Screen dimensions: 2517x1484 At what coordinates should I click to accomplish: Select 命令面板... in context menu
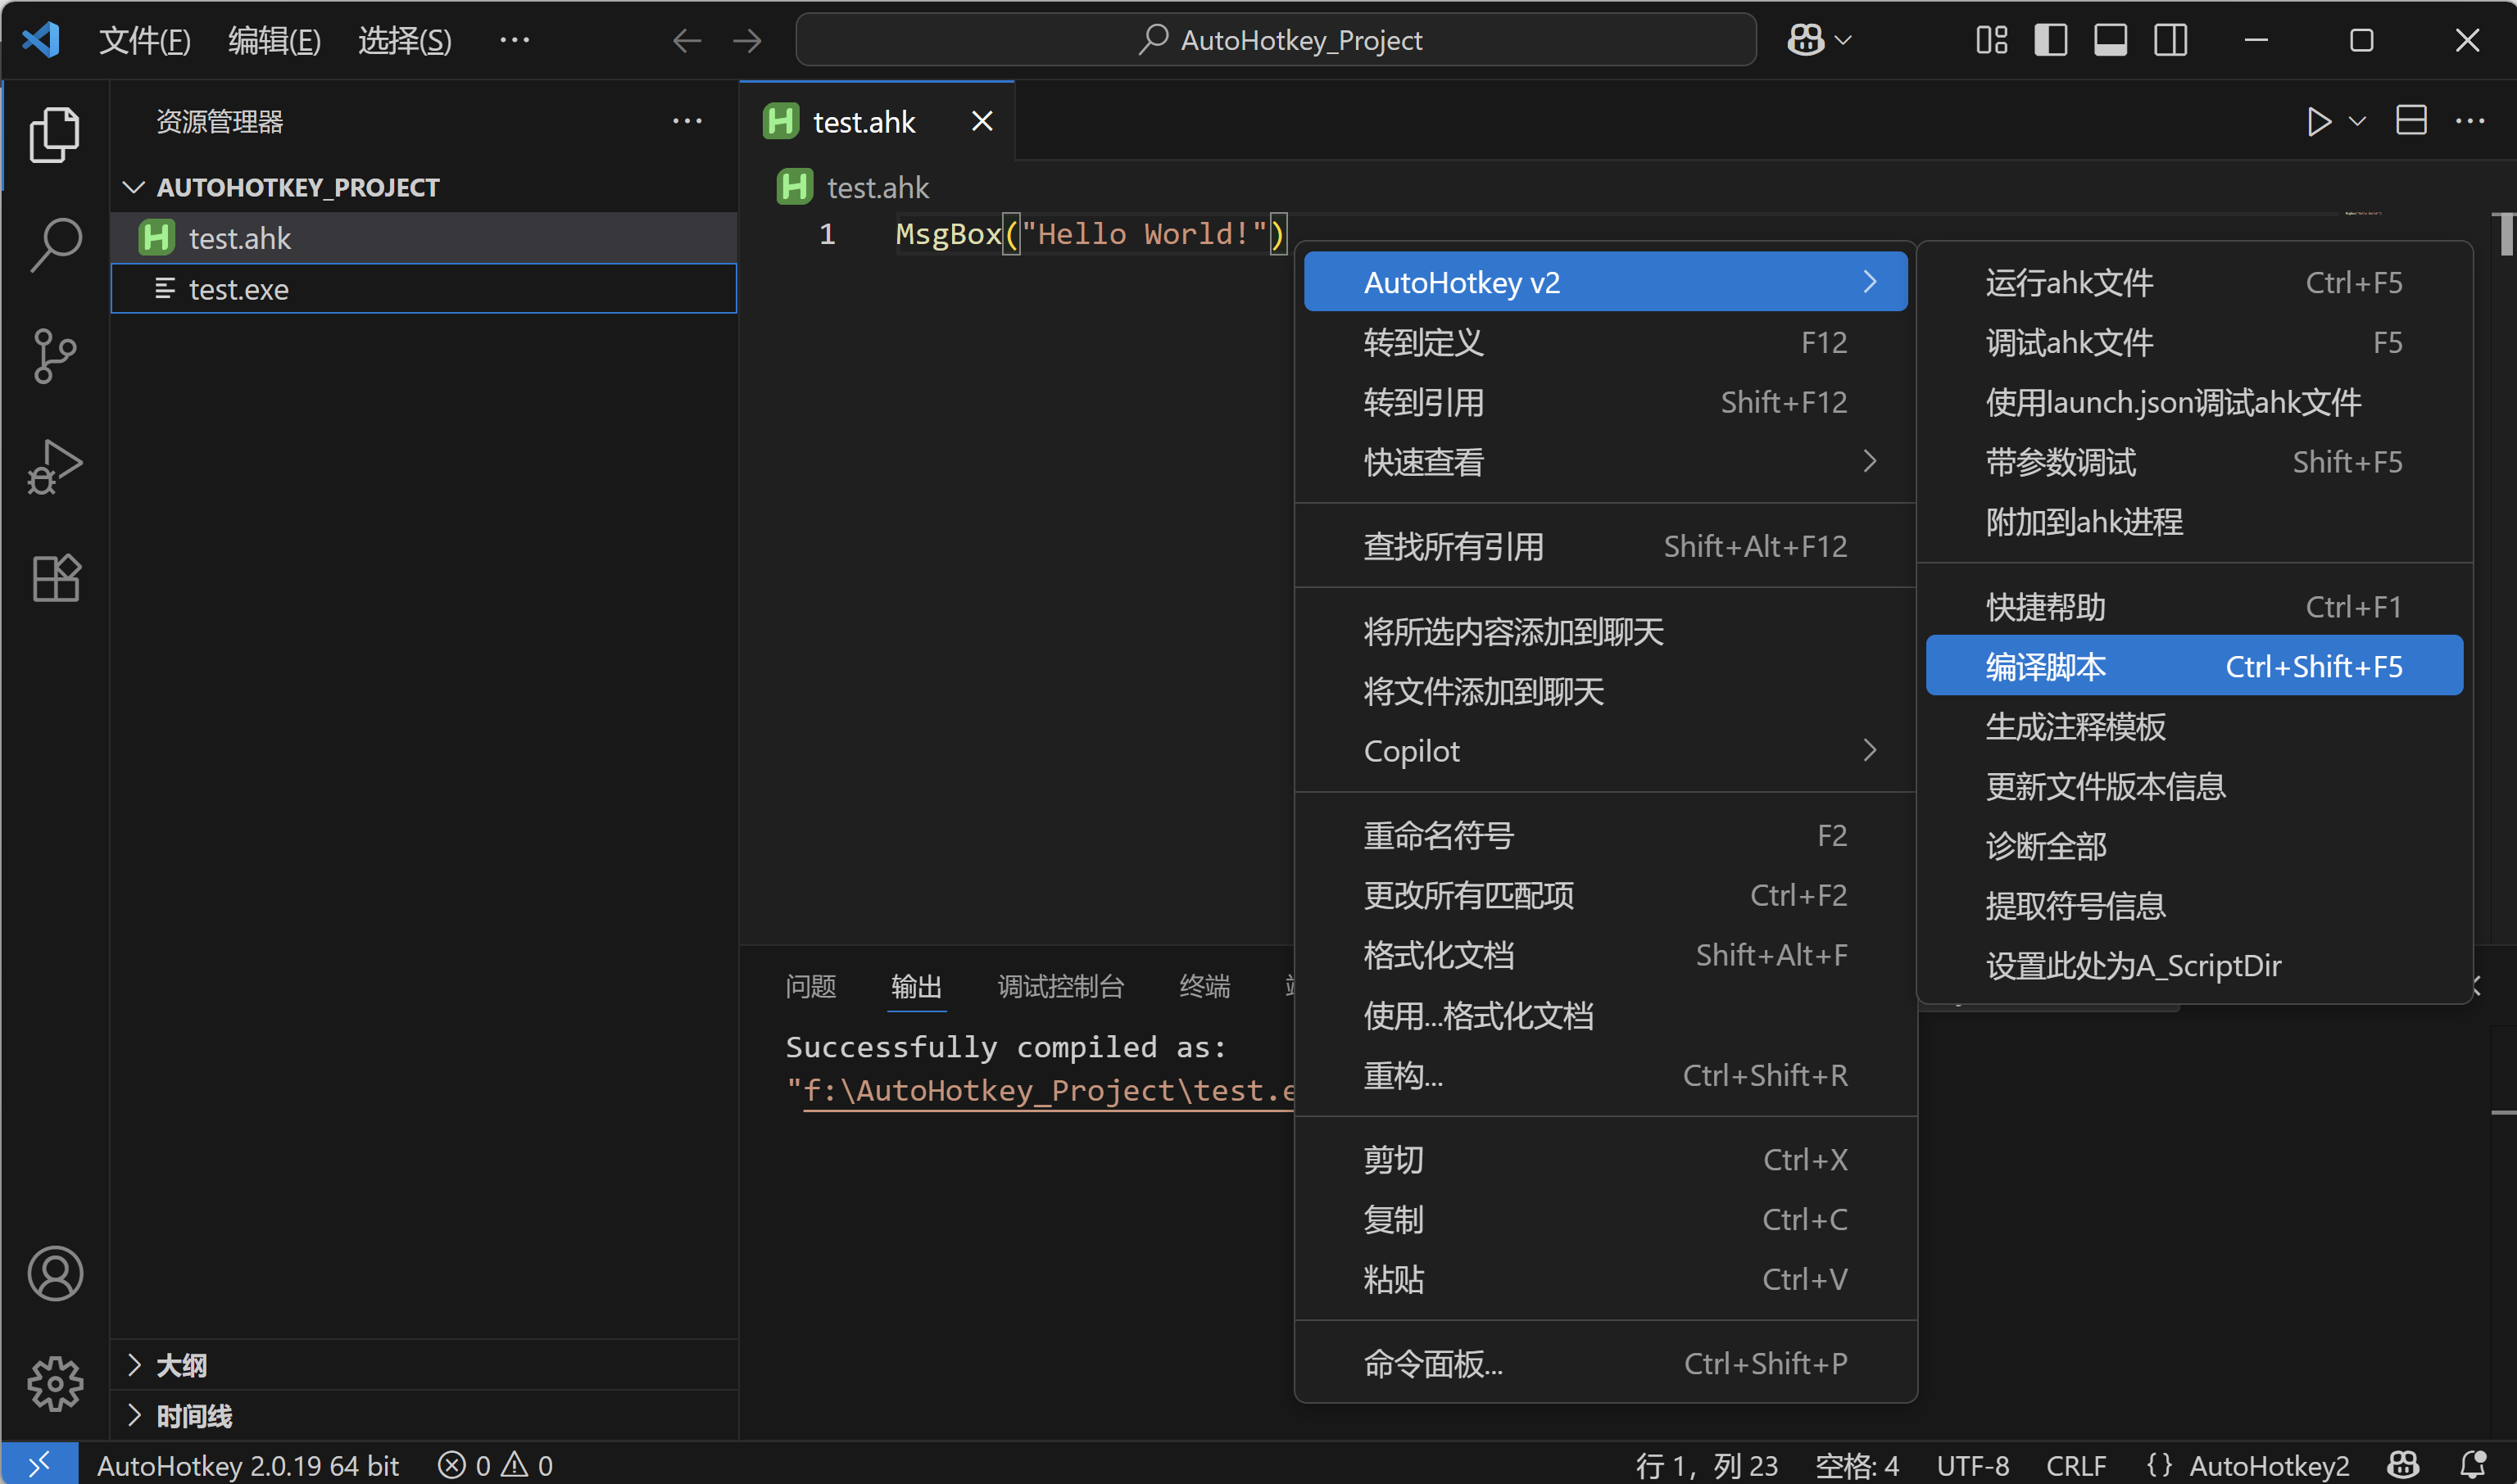point(1606,1363)
